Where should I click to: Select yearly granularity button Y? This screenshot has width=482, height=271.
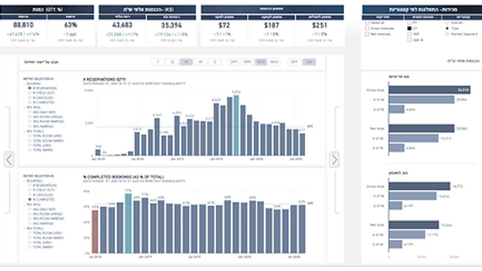pos(158,62)
